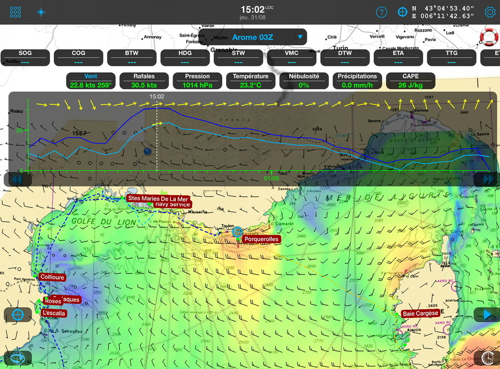500x369 pixels.
Task: Open the settings gear
Action: click(490, 12)
